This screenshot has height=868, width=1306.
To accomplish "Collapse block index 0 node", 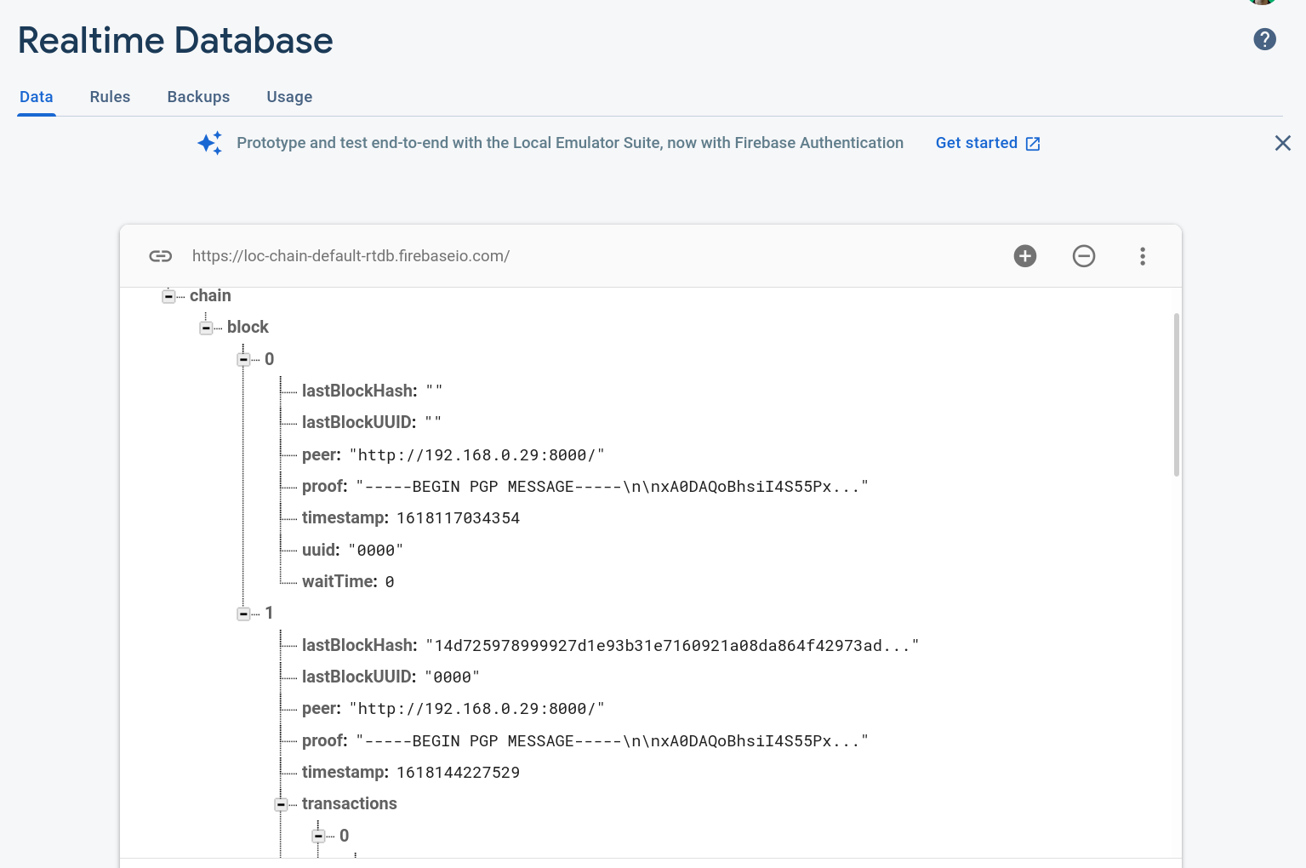I will point(243,360).
